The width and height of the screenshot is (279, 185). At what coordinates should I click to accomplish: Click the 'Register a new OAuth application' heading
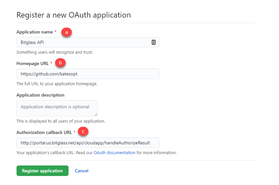[x=74, y=15]
